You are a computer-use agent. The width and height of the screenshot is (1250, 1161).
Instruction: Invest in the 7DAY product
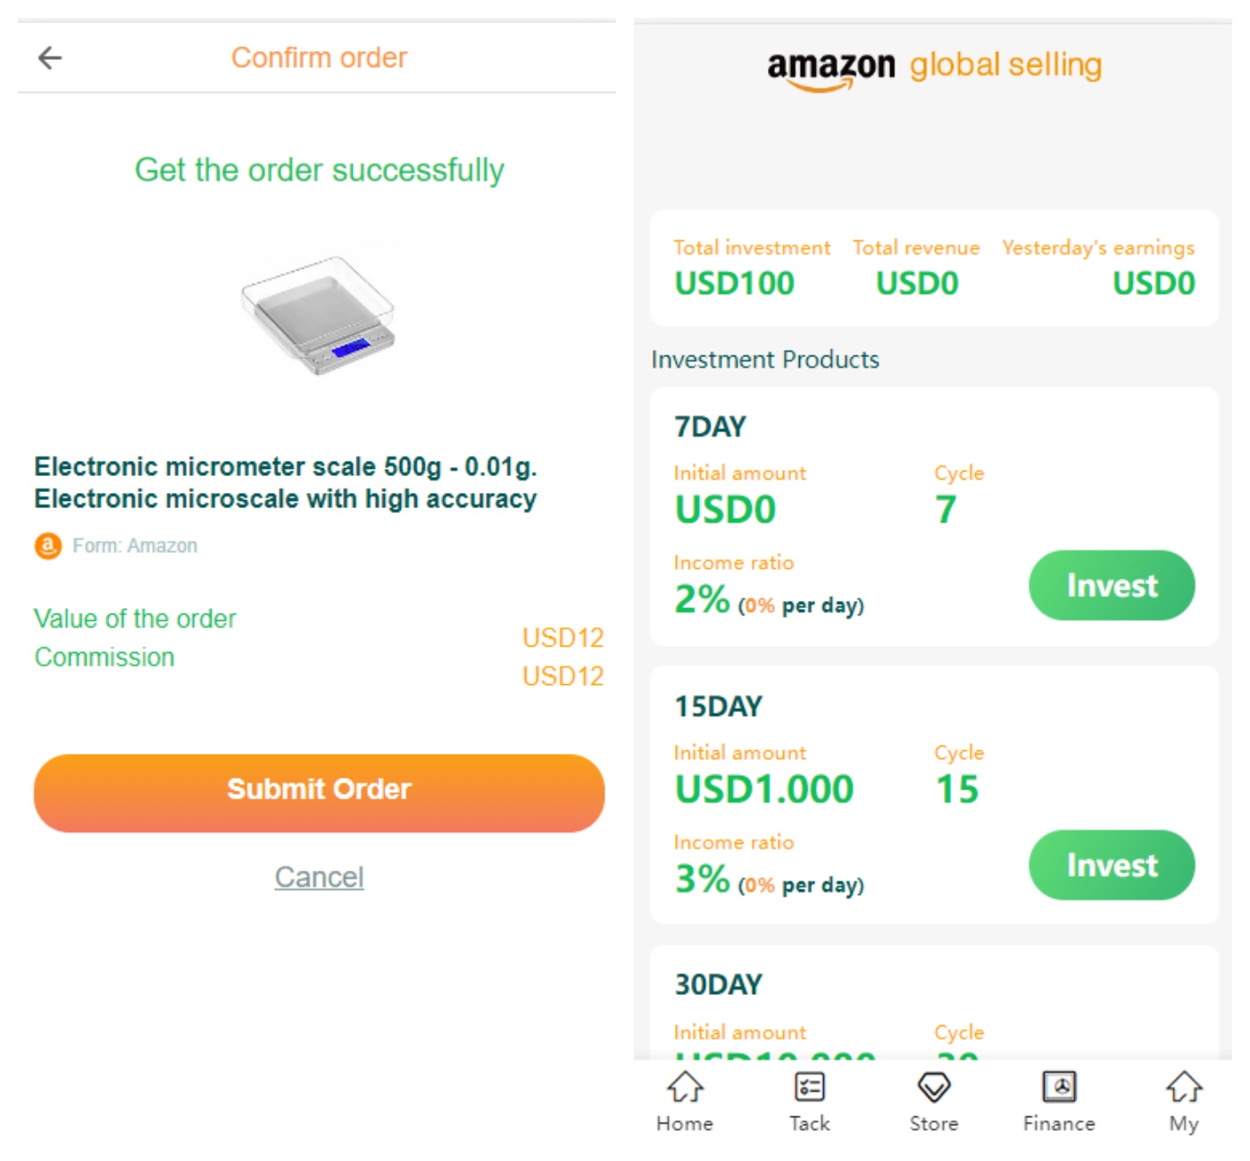1112,585
